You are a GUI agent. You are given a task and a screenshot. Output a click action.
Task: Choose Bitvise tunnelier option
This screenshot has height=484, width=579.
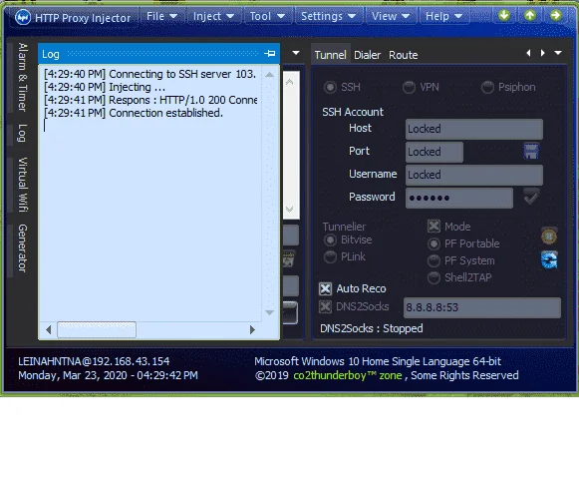click(x=330, y=240)
